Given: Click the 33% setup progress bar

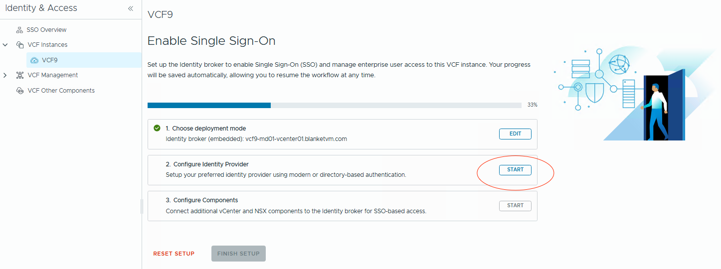Looking at the screenshot, I should click(334, 105).
